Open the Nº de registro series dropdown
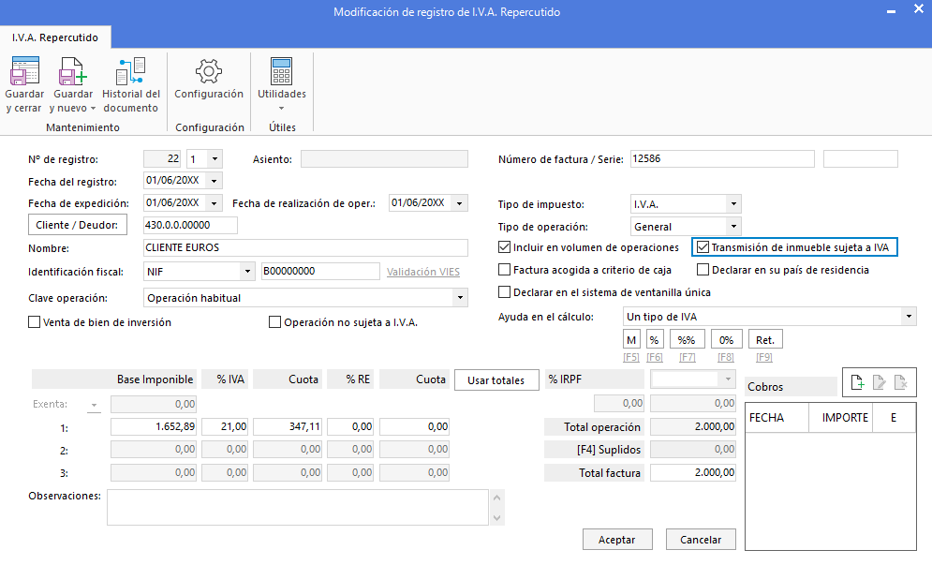The image size is (932, 565). (x=215, y=158)
